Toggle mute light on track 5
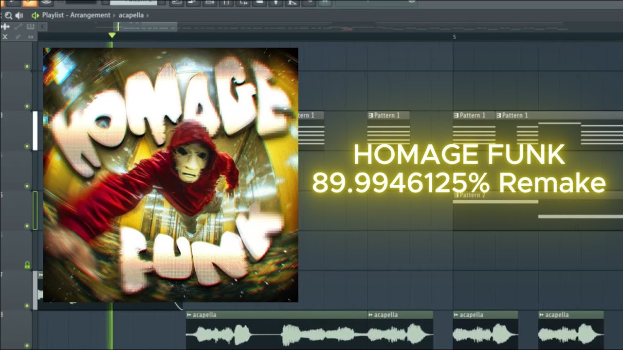The height and width of the screenshot is (350, 623). [x=27, y=226]
